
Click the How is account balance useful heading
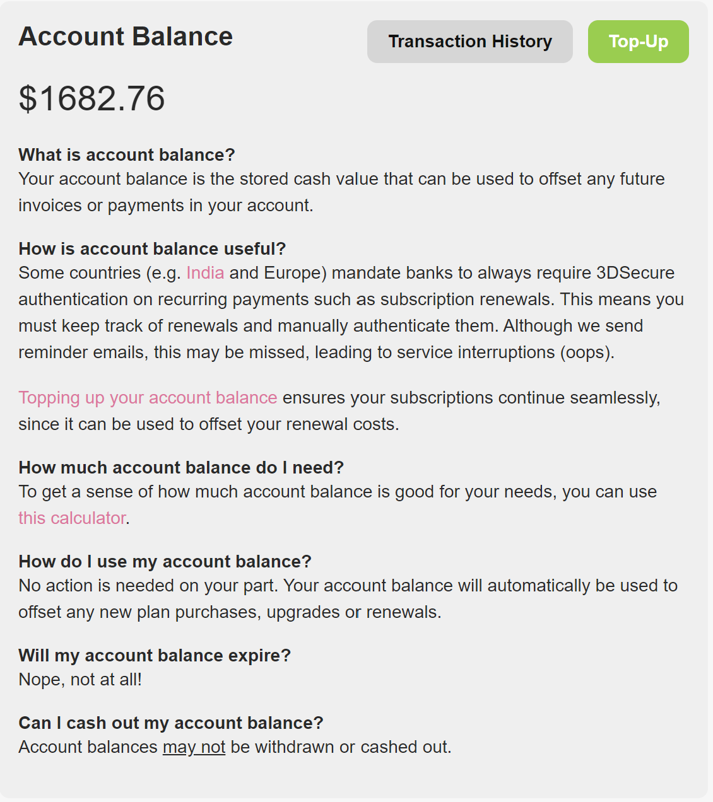pos(153,248)
